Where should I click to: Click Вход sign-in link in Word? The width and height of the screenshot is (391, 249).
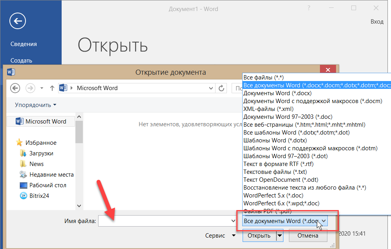pyautogui.click(x=377, y=22)
